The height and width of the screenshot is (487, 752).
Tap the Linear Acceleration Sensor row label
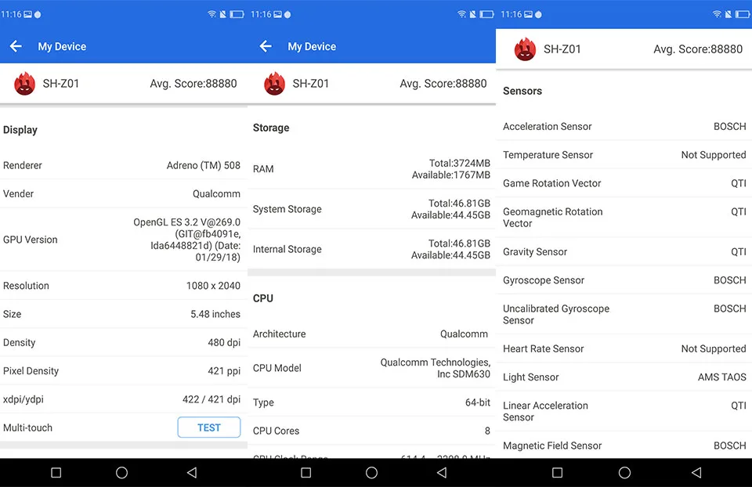point(545,411)
